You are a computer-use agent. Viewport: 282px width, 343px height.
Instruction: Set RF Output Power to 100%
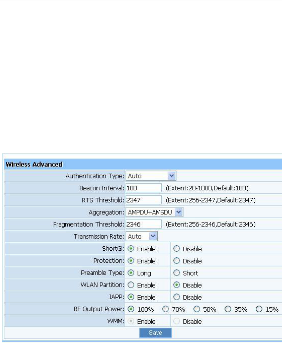(x=131, y=309)
